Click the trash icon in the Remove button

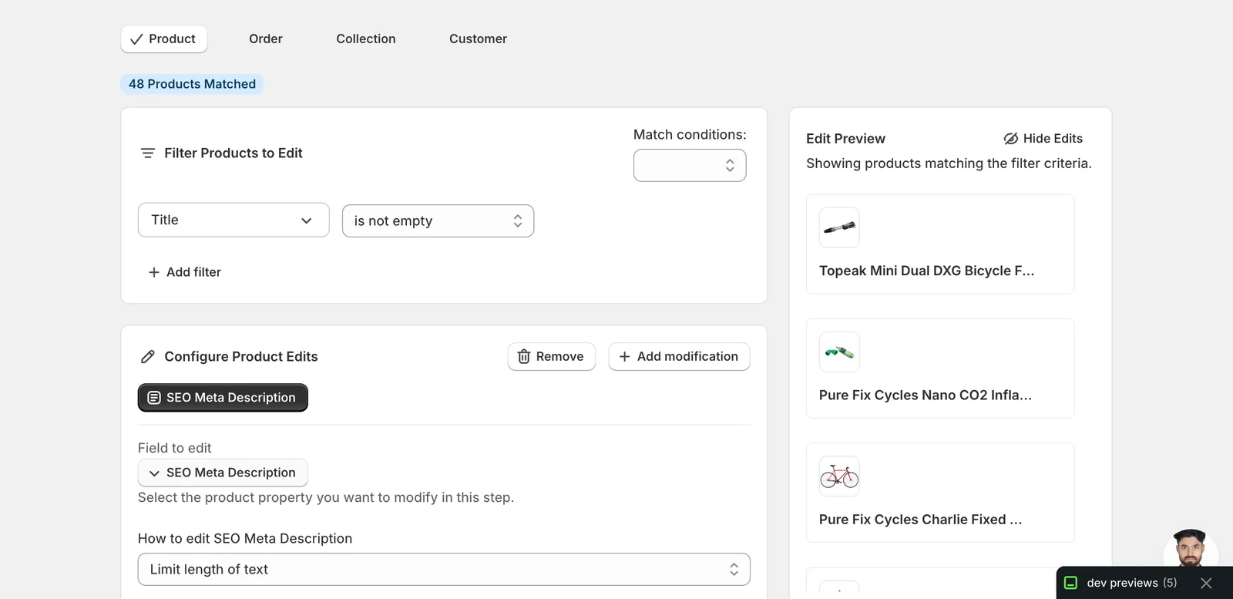[x=524, y=357]
